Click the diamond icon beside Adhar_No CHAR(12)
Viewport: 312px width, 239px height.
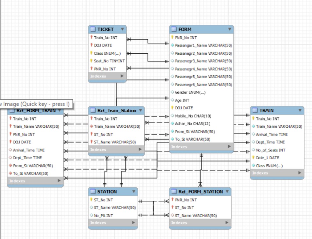coord(172,124)
